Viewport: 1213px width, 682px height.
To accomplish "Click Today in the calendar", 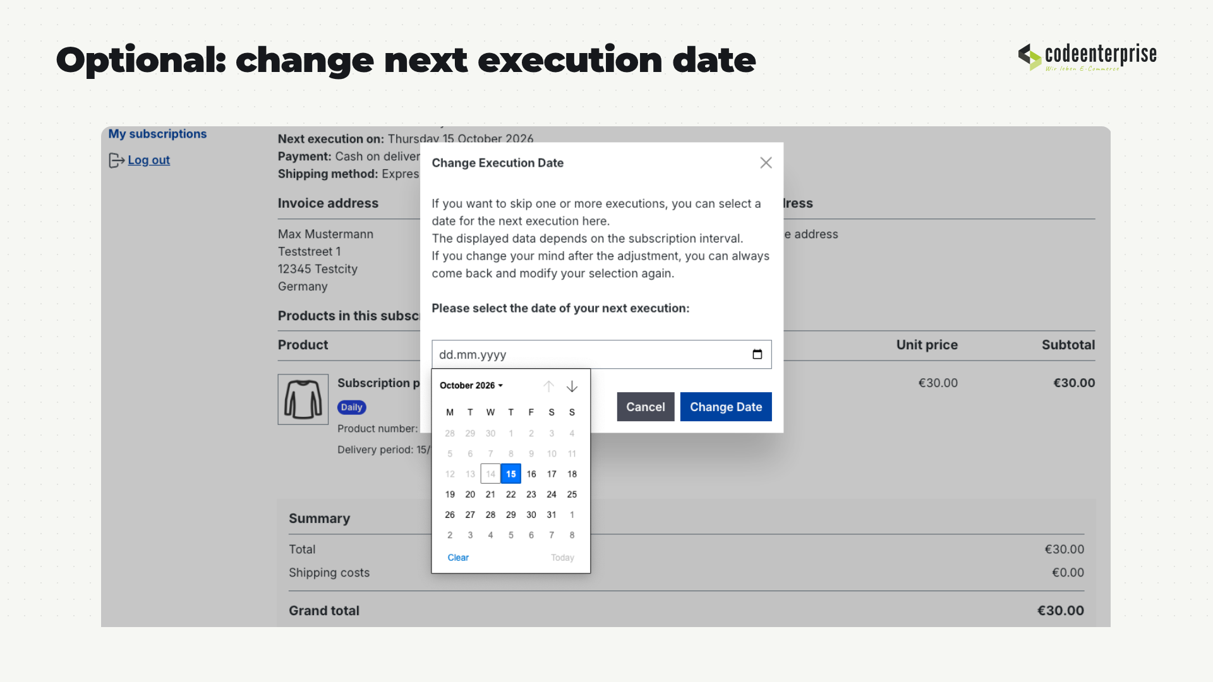I will 562,558.
